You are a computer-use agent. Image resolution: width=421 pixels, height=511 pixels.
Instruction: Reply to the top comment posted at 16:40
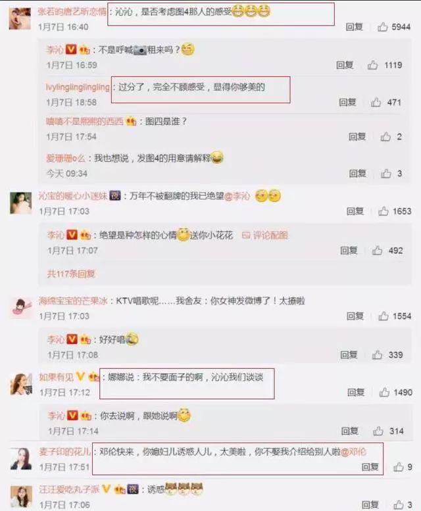(354, 27)
